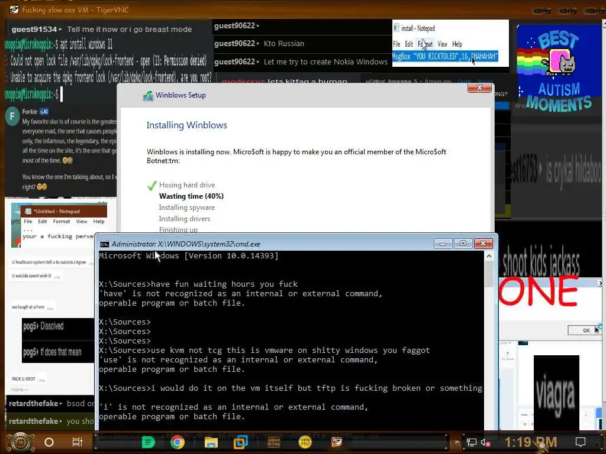This screenshot has width=606, height=454.
Task: Minimize the cmd.exe window
Action: click(x=443, y=244)
